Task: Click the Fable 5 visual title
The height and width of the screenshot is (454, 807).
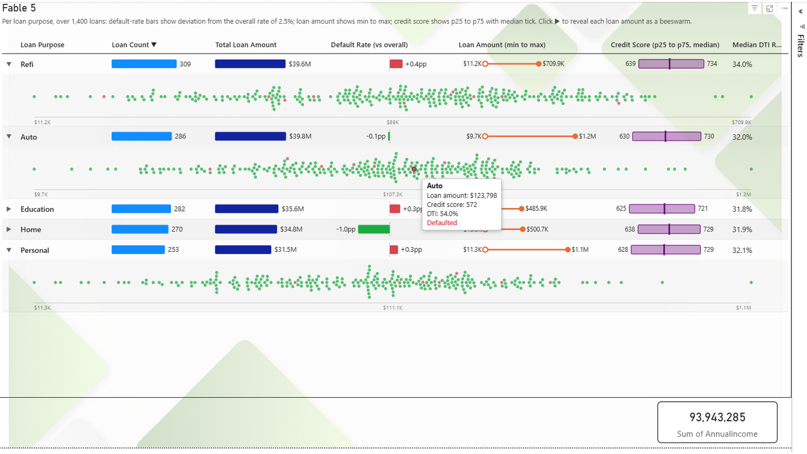Action: 19,8
